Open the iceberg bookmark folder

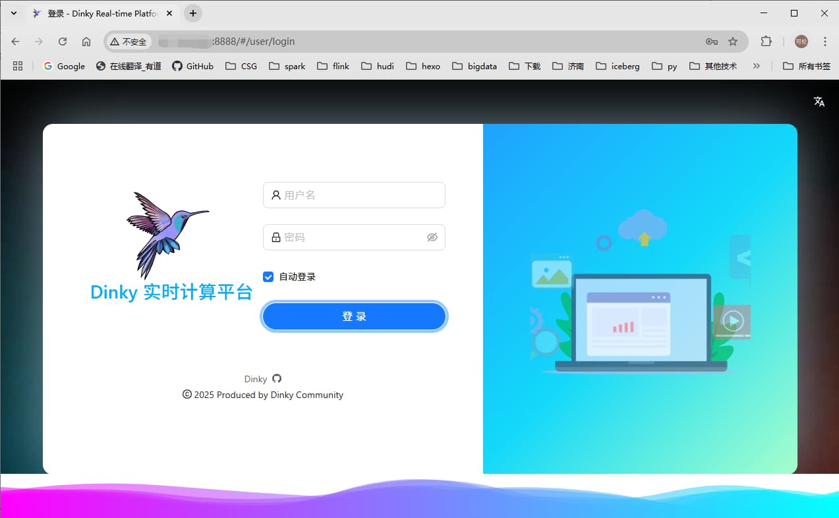[618, 66]
